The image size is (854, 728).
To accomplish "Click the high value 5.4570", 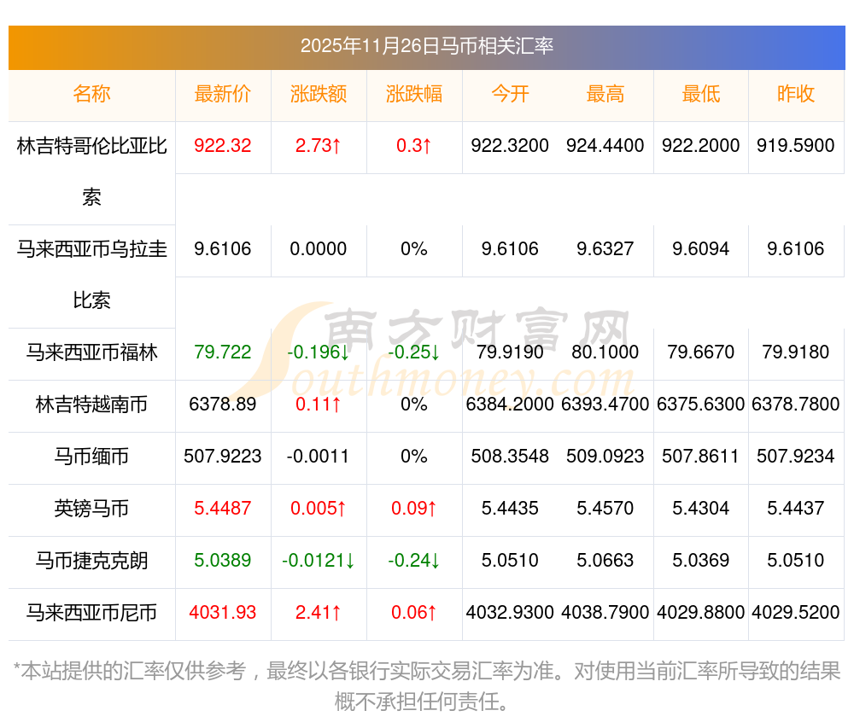I will coord(605,509).
